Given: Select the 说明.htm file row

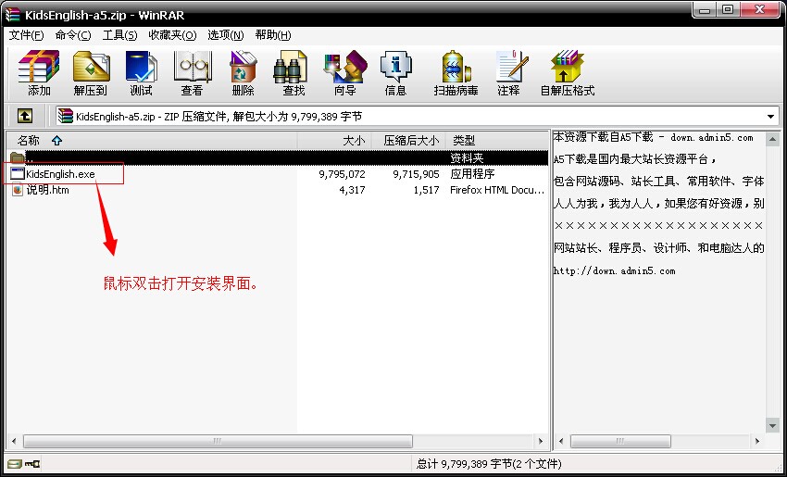Looking at the screenshot, I should (278, 190).
